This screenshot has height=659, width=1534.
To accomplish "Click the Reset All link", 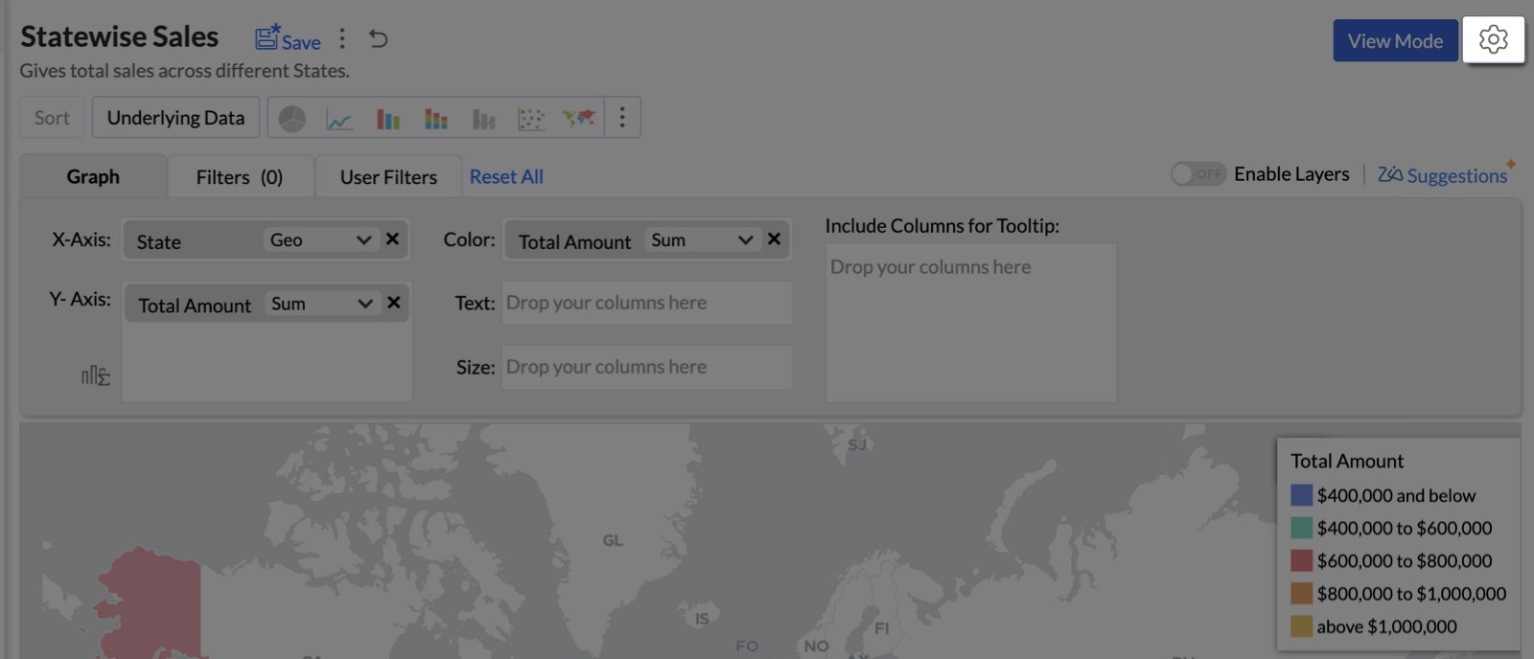I will 506,177.
